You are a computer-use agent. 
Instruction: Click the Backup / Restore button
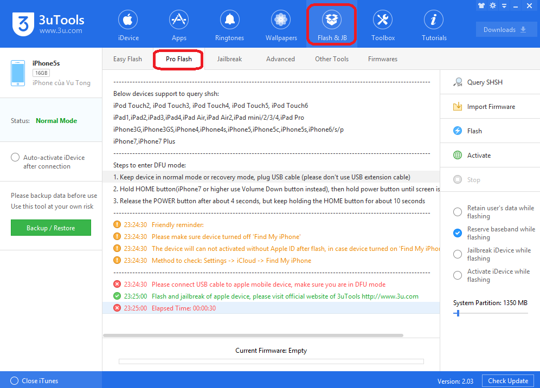(x=50, y=228)
